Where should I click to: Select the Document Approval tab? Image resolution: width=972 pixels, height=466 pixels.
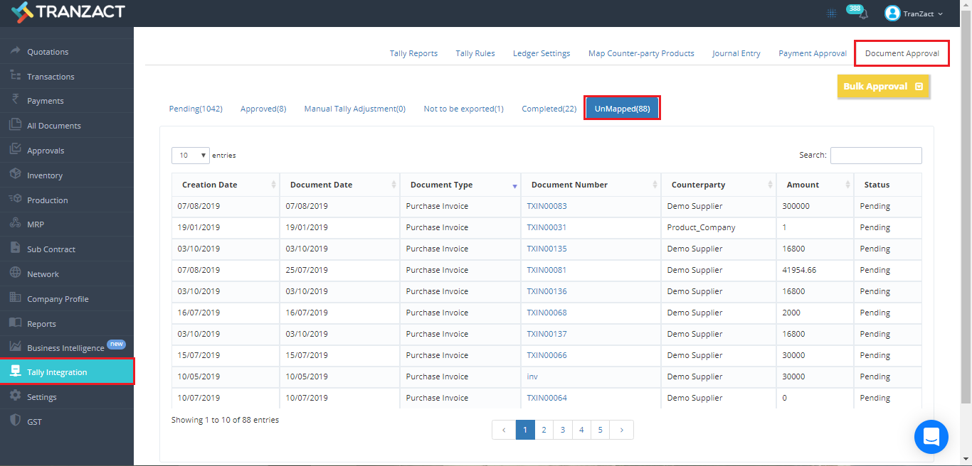(x=902, y=53)
